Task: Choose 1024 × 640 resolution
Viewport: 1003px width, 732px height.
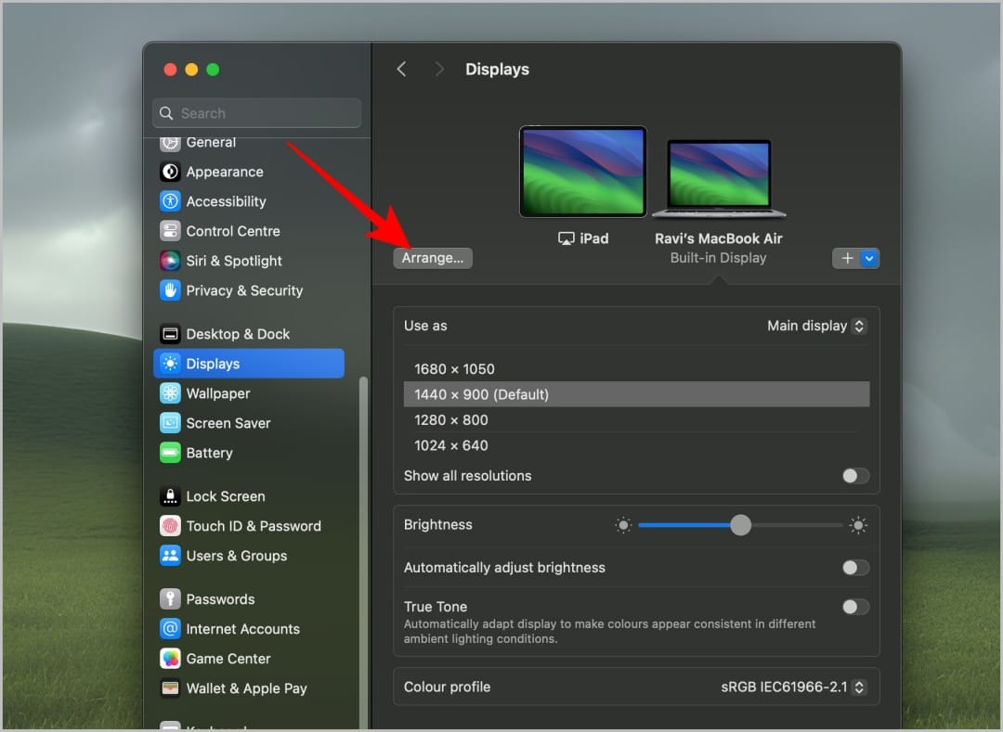Action: (x=636, y=445)
